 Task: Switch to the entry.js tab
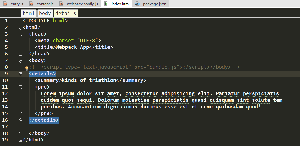point(13,4)
